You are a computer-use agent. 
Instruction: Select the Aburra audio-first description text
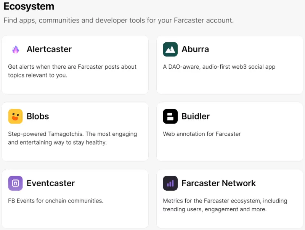[x=219, y=67]
